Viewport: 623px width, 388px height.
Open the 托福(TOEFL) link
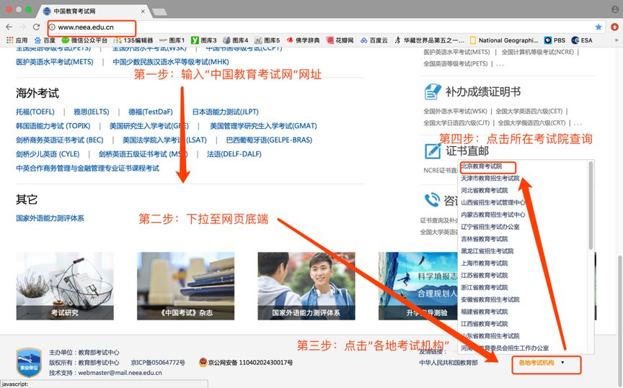[35, 112]
